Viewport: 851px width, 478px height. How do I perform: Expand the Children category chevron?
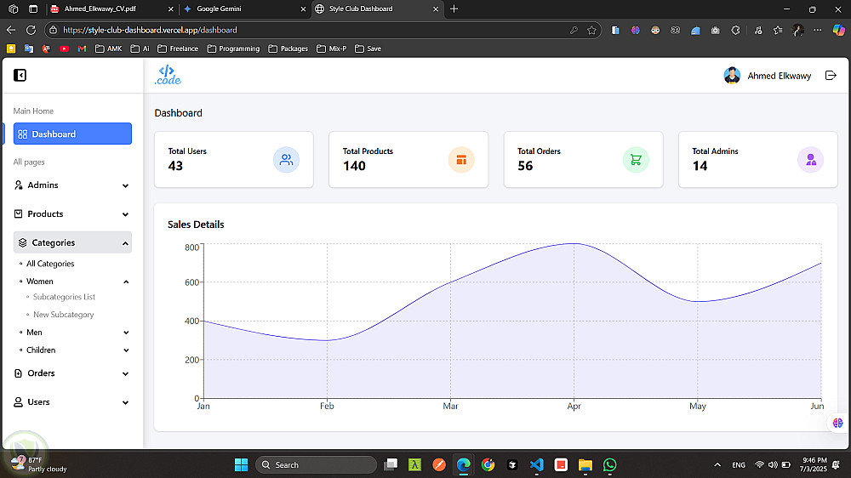(x=126, y=350)
